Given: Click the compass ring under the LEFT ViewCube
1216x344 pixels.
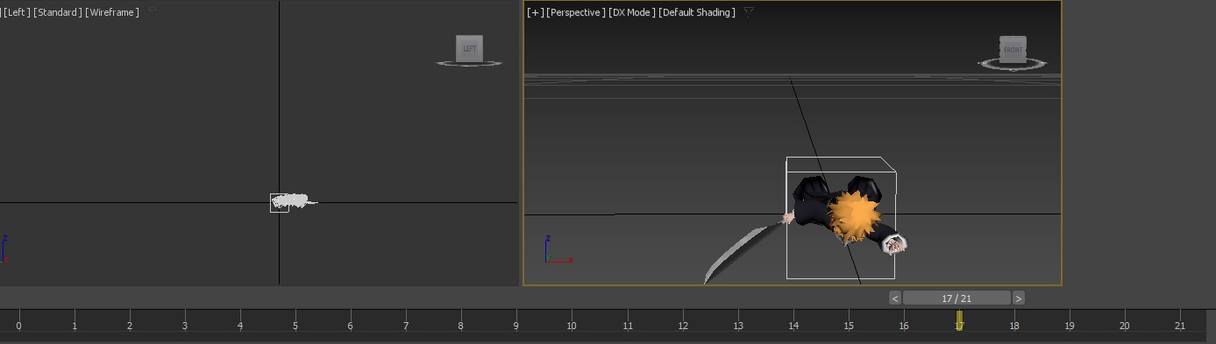Looking at the screenshot, I should pos(469,63).
